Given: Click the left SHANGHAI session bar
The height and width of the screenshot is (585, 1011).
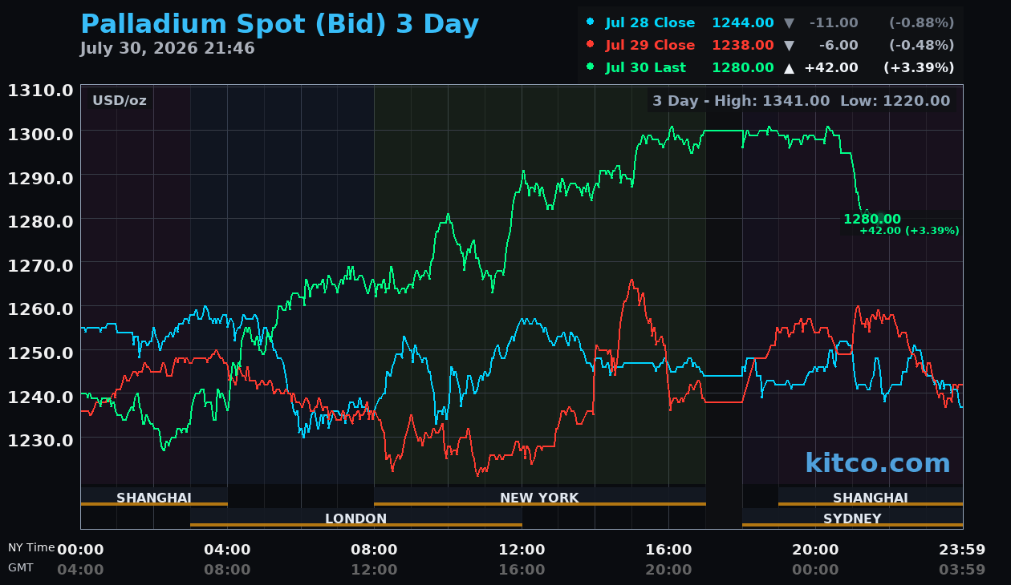Looking at the screenshot, I should 154,498.
